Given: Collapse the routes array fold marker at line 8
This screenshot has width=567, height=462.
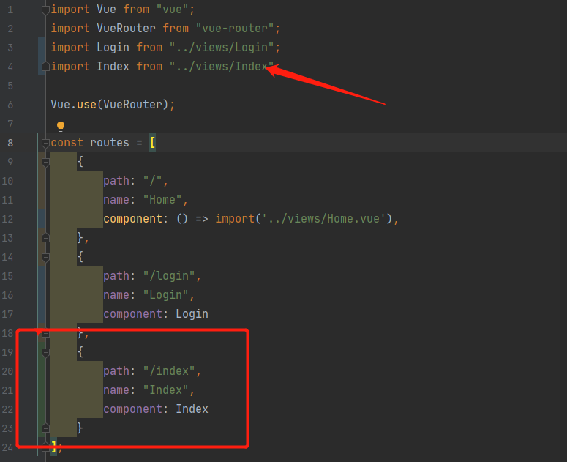Looking at the screenshot, I should coord(45,144).
